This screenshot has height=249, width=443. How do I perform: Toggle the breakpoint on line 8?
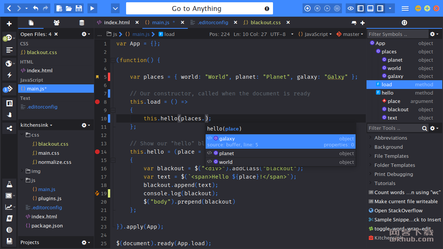tap(97, 102)
